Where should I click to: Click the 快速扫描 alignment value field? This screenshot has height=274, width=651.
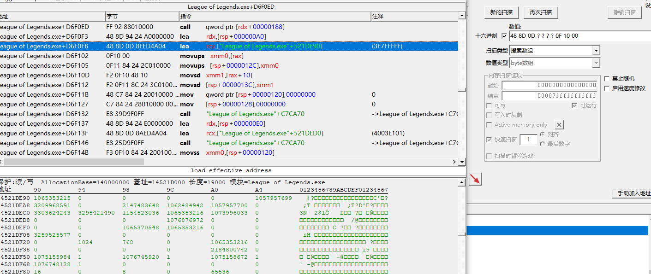pyautogui.click(x=528, y=140)
